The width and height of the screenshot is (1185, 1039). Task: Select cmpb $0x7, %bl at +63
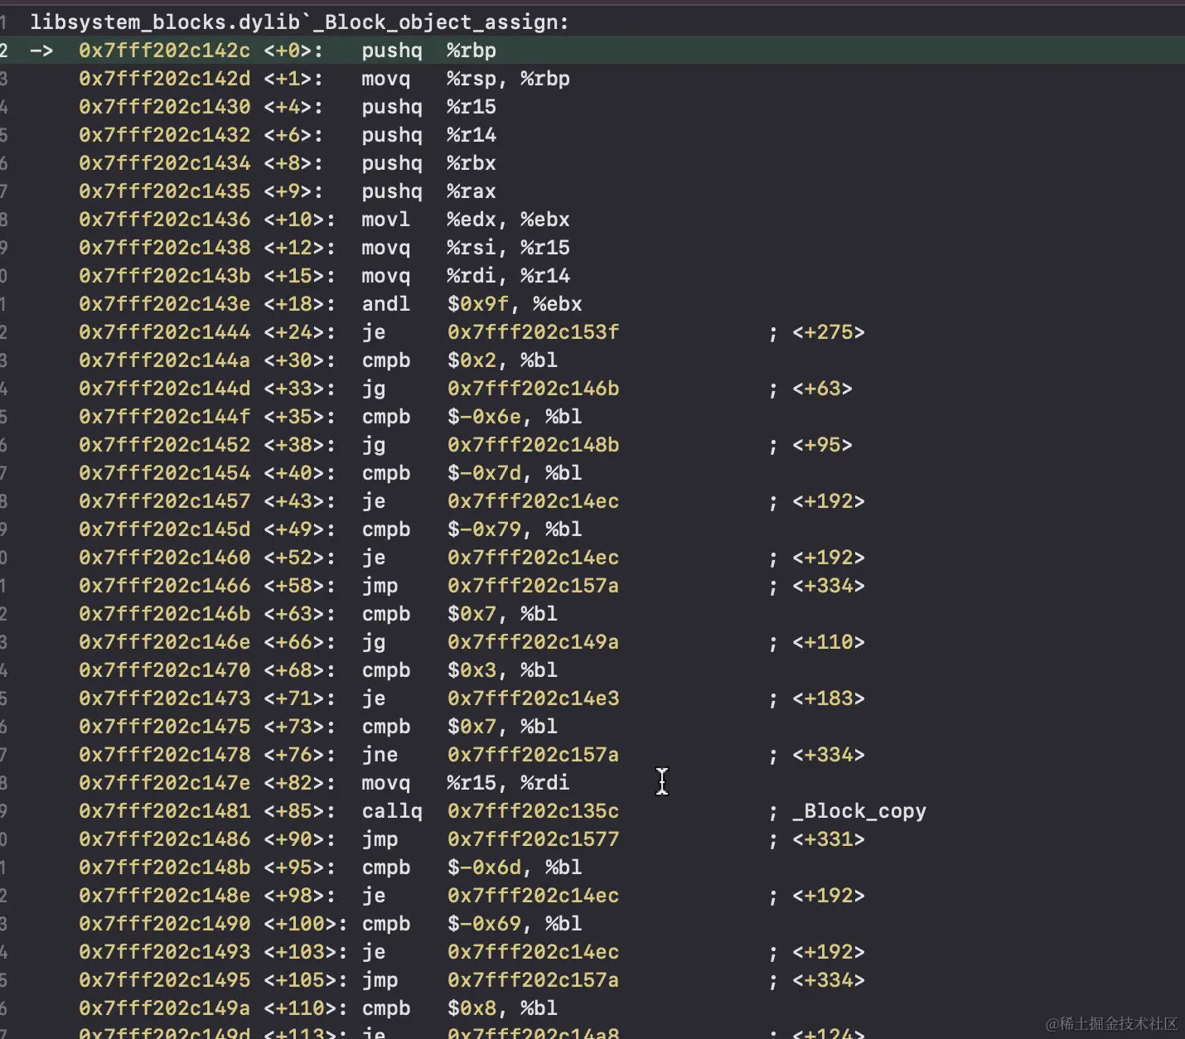tap(459, 614)
